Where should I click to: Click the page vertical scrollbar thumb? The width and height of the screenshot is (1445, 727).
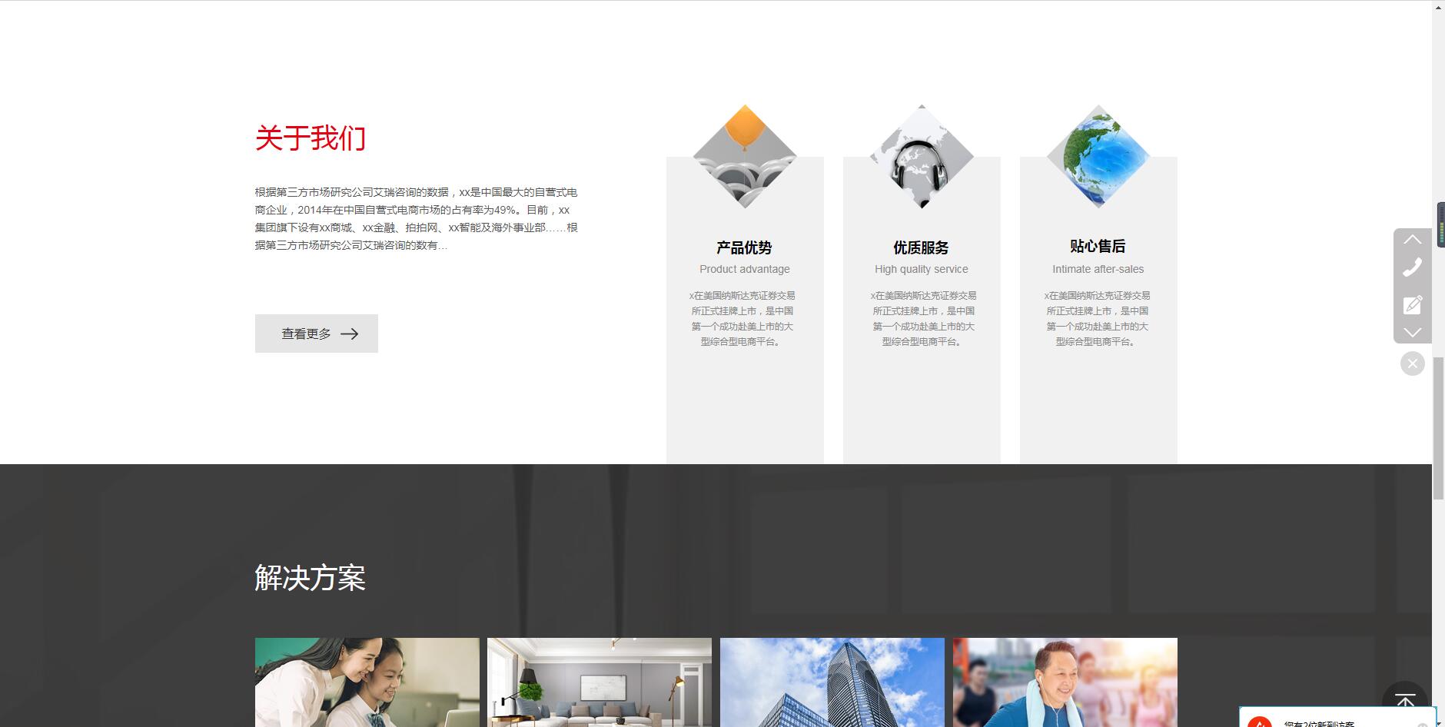tap(1438, 429)
